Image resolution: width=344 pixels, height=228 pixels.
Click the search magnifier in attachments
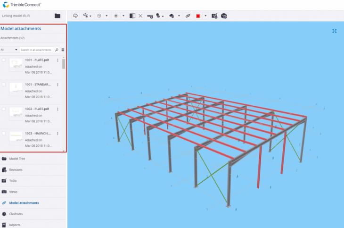pos(57,50)
